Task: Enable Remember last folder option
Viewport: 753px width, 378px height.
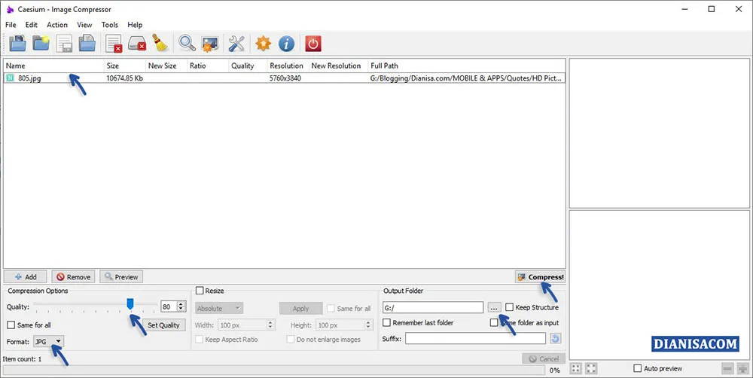Action: pyautogui.click(x=387, y=323)
